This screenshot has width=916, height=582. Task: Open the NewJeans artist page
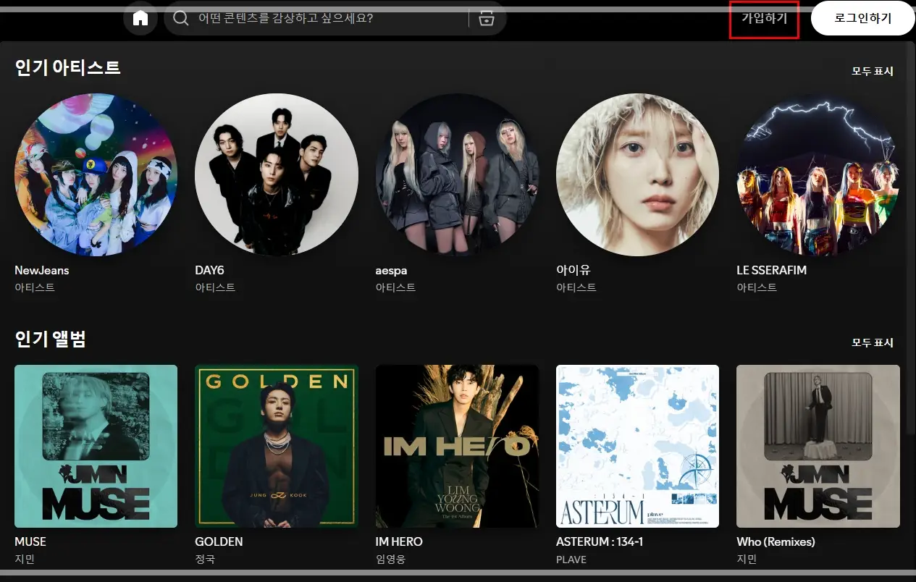96,175
